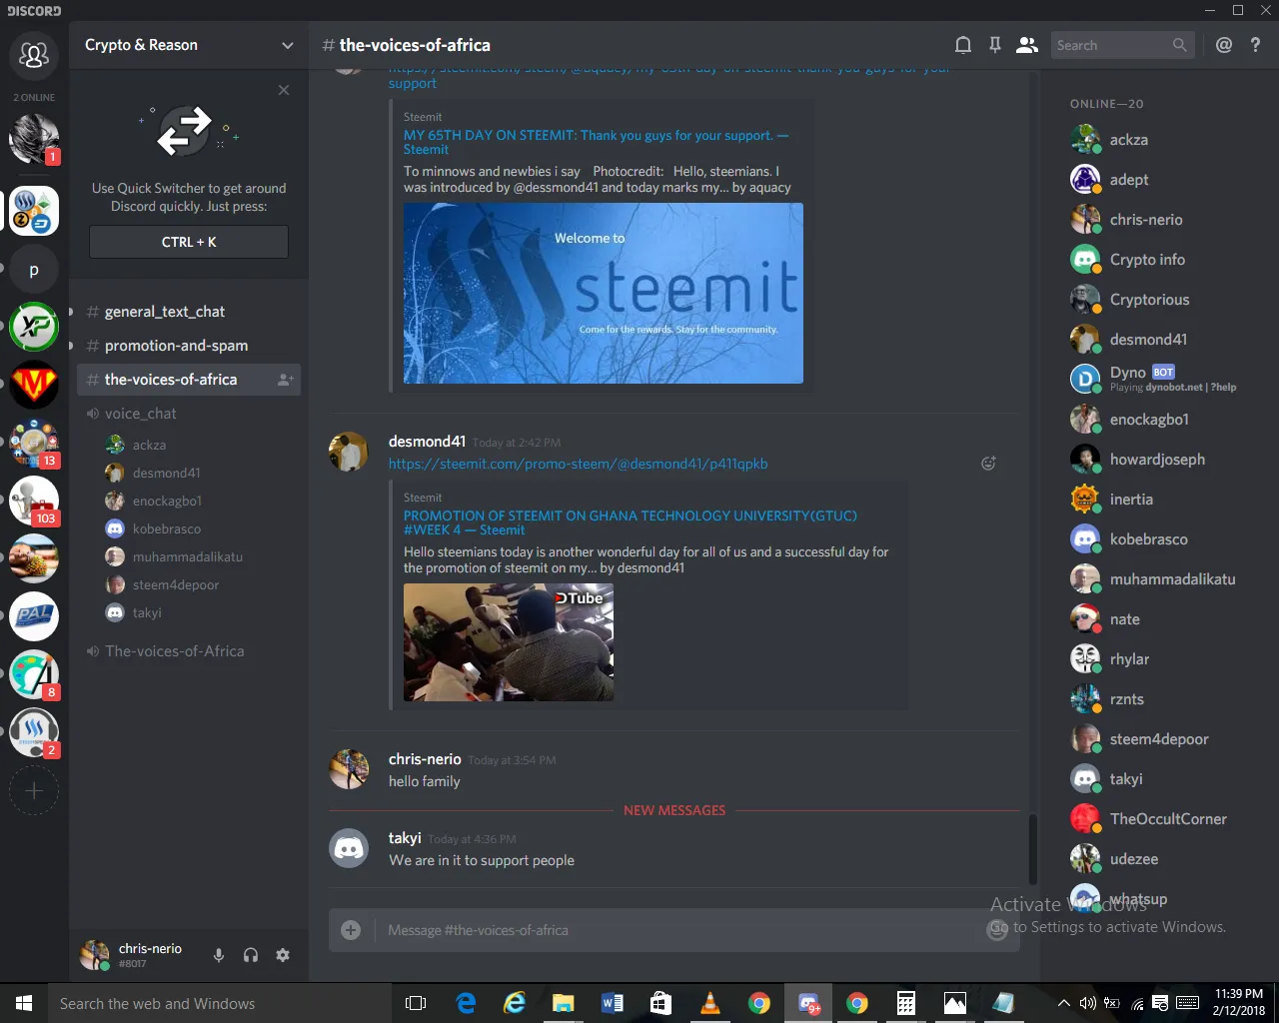
Task: Open the current Crypto & Reason server icon
Action: pyautogui.click(x=34, y=211)
